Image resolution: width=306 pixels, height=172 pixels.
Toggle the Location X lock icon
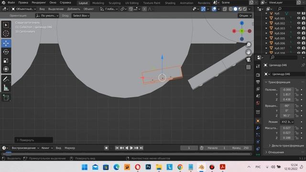(296, 89)
